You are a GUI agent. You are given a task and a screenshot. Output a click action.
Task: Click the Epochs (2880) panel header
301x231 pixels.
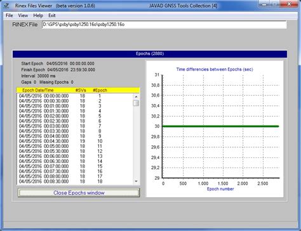click(150, 54)
